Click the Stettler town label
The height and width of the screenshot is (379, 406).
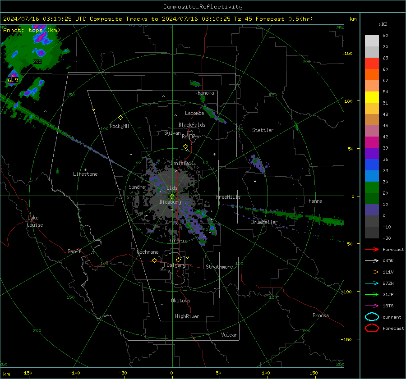point(263,130)
